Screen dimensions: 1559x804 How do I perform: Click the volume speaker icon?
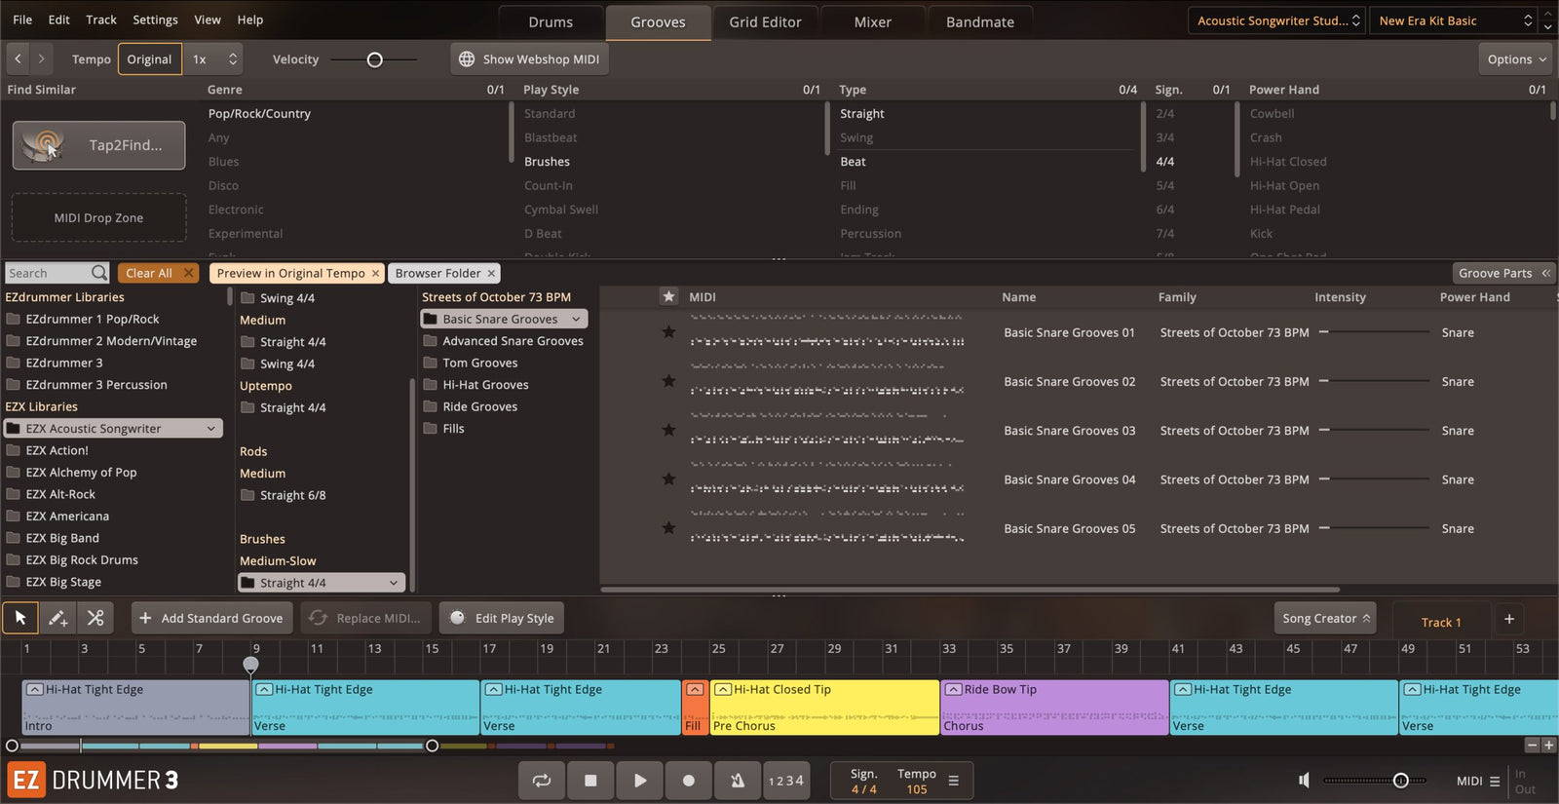1305,781
